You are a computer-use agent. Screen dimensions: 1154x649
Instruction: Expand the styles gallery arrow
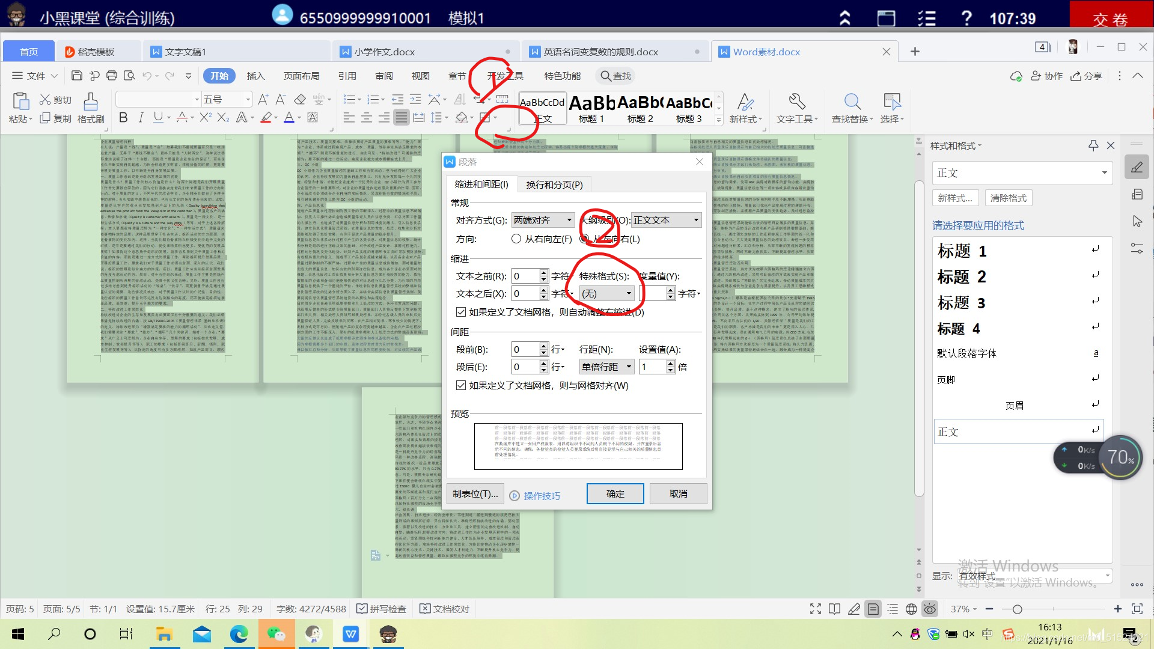(x=719, y=120)
